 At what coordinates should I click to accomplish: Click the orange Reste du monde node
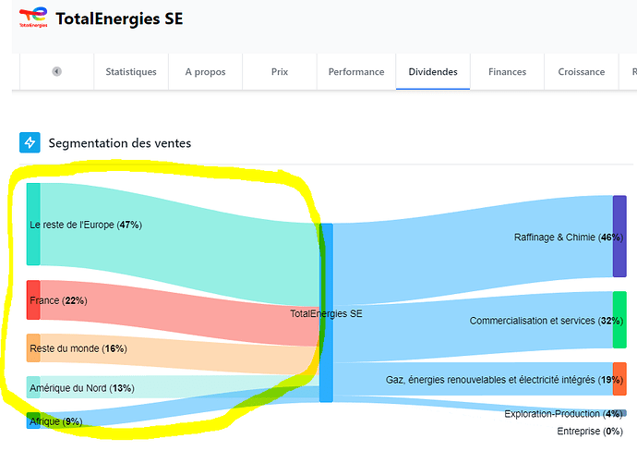pyautogui.click(x=33, y=348)
